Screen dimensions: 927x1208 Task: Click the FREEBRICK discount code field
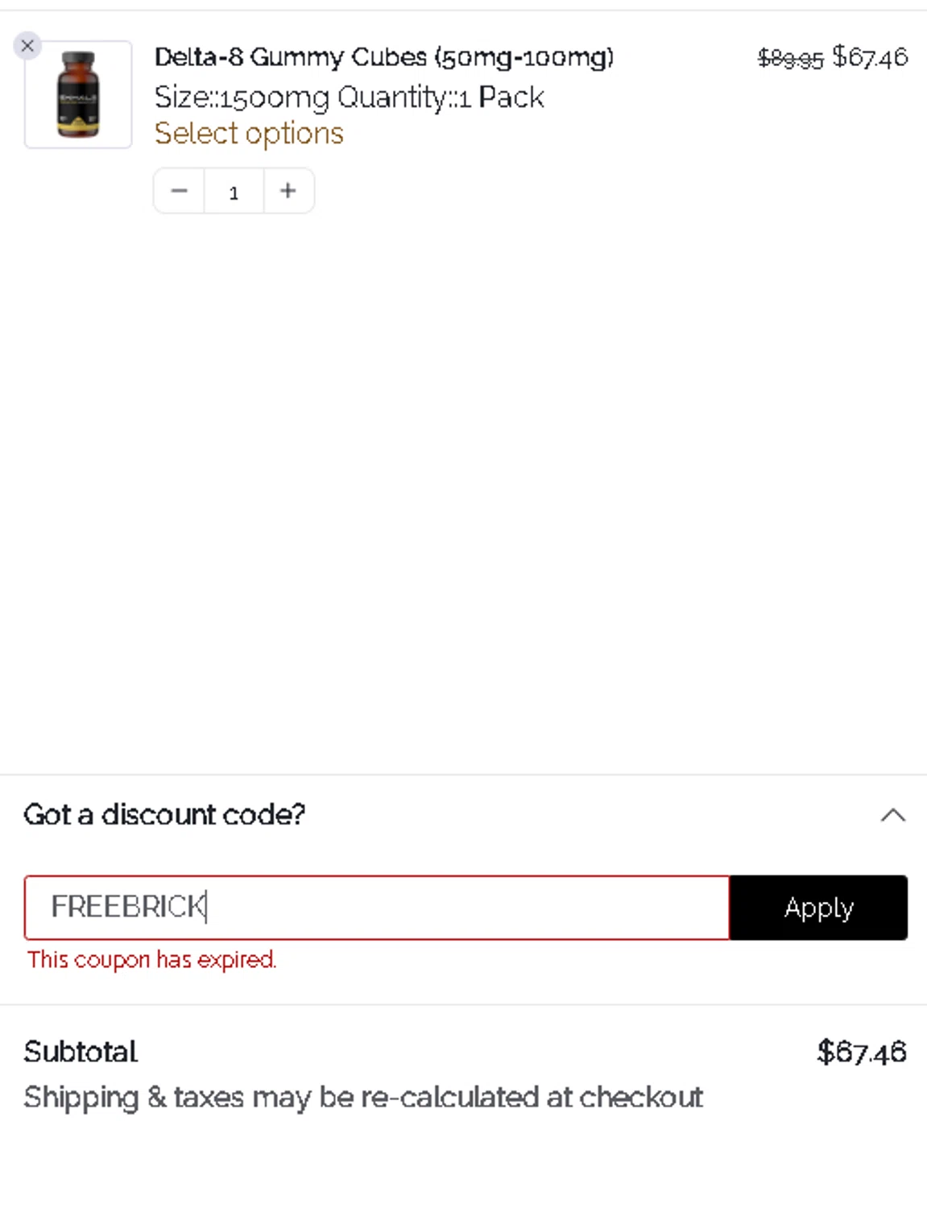pos(376,908)
